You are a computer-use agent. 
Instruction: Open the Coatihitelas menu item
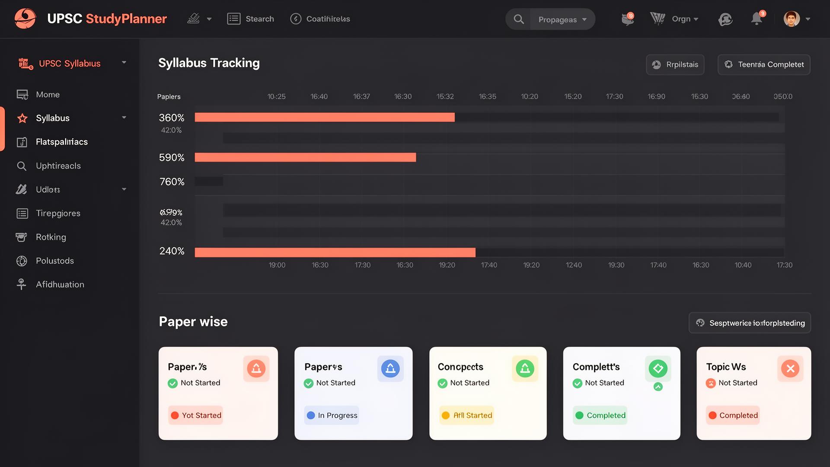coord(320,19)
